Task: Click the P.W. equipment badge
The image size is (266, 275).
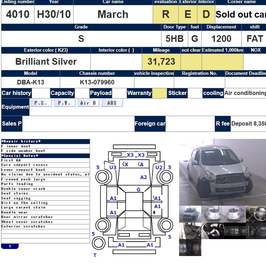Action: pyautogui.click(x=64, y=103)
